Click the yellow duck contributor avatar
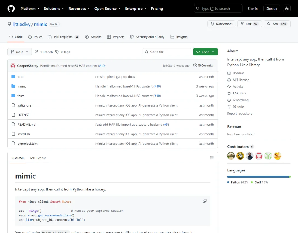This screenshot has height=233, width=298. click(x=240, y=156)
